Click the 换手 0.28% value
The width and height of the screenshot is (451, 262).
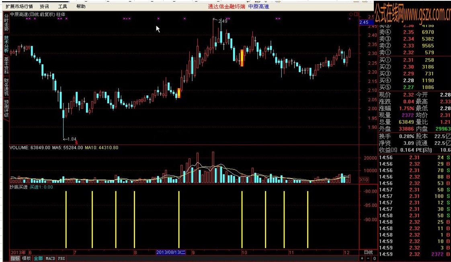coord(406,136)
